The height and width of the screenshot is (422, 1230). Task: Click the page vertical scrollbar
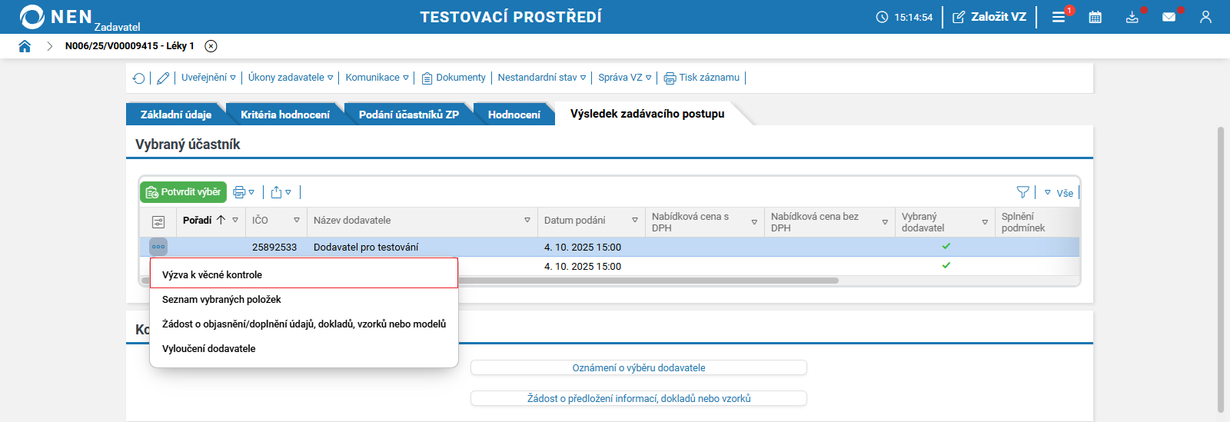coord(1220,269)
